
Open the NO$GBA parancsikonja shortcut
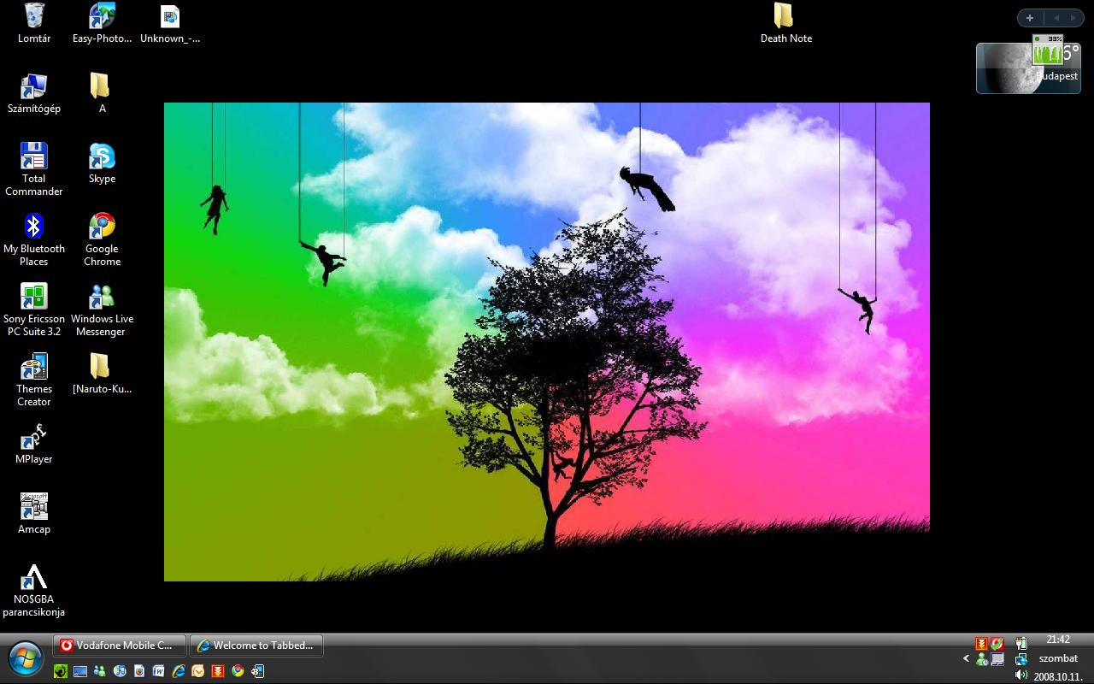click(34, 590)
